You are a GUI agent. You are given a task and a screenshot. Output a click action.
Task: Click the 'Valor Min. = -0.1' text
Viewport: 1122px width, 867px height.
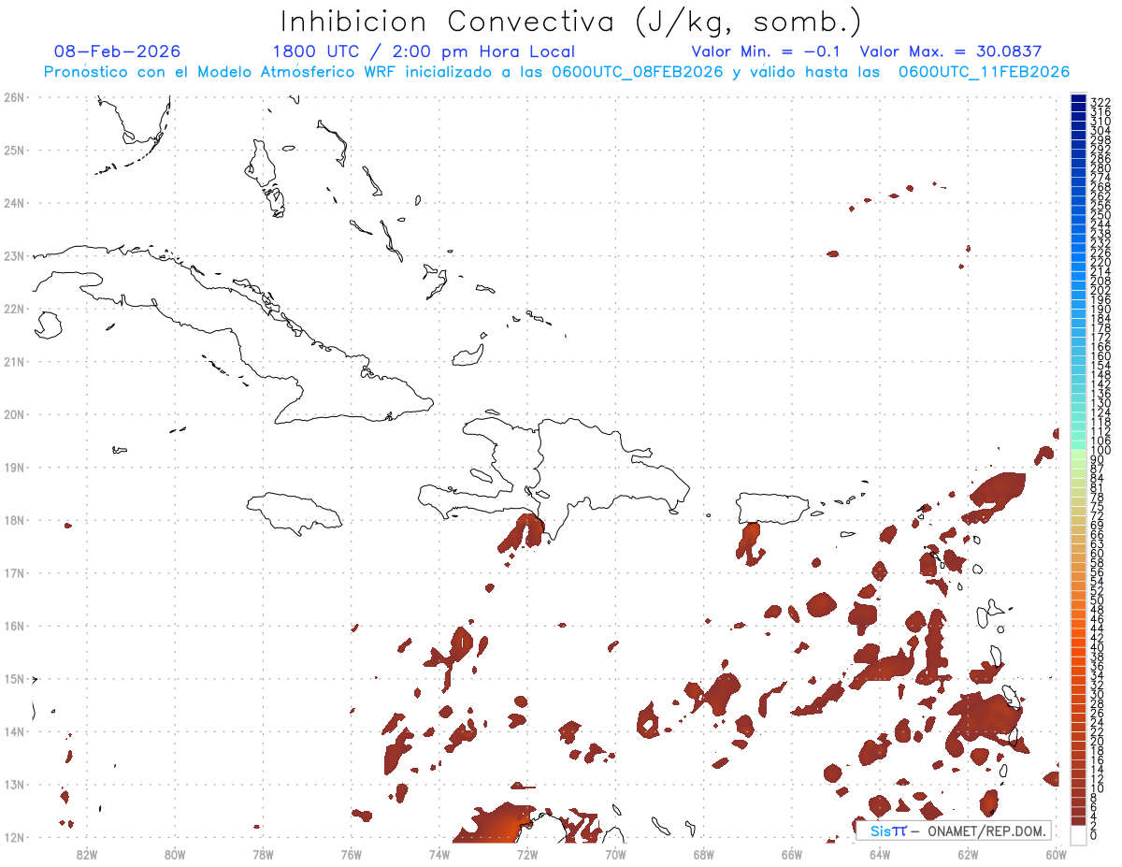click(x=767, y=51)
